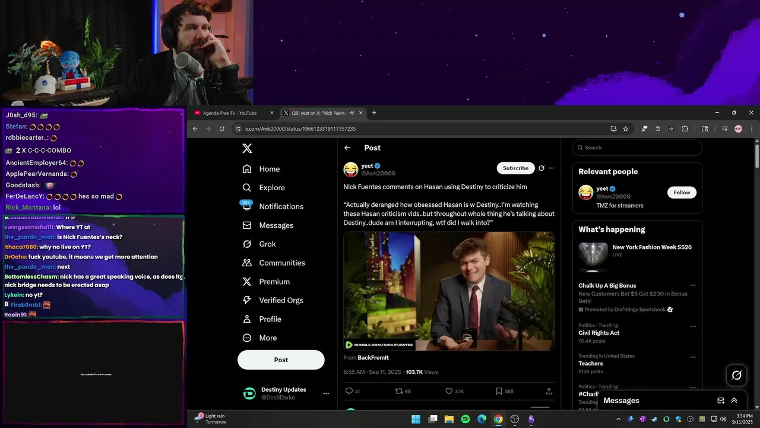760x428 pixels.
Task: Go to Home in X sidebar
Action: [261, 169]
